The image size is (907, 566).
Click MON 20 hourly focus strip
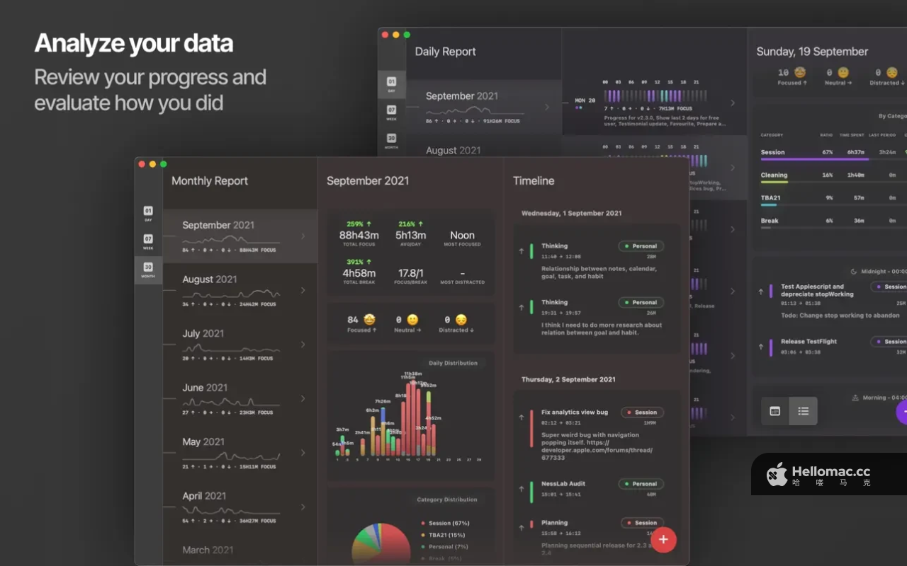click(655, 96)
